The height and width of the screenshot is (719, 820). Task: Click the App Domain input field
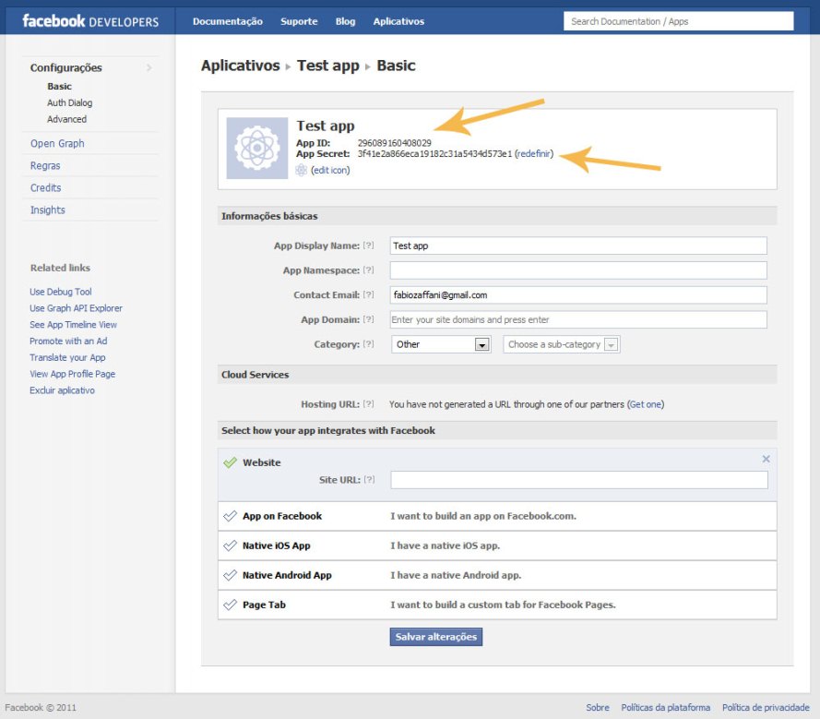point(578,319)
